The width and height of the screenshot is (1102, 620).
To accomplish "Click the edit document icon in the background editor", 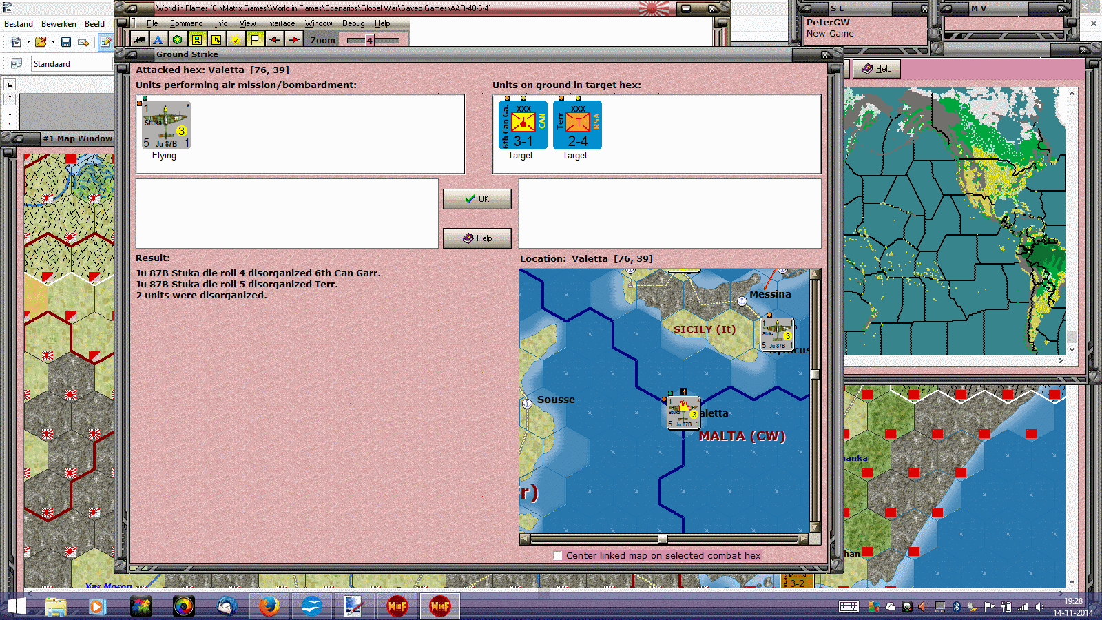I will pyautogui.click(x=105, y=42).
